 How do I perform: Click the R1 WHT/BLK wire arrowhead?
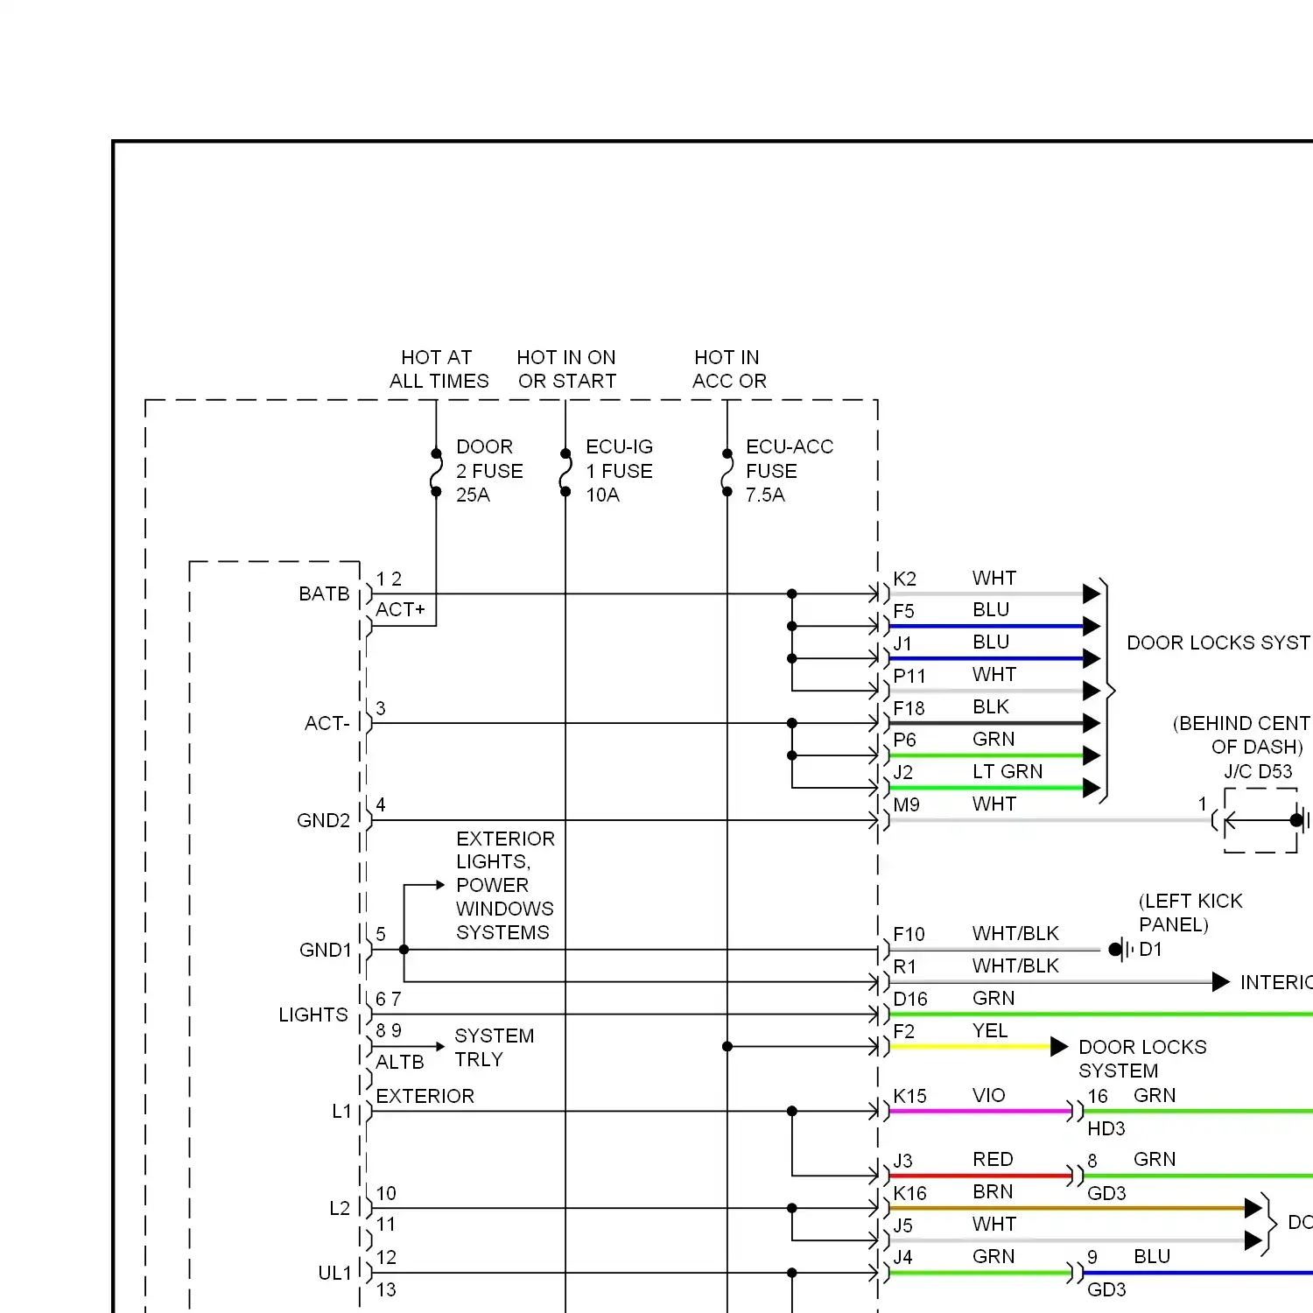(x=1221, y=982)
